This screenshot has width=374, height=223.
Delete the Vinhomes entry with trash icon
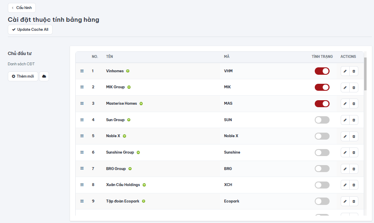click(354, 71)
